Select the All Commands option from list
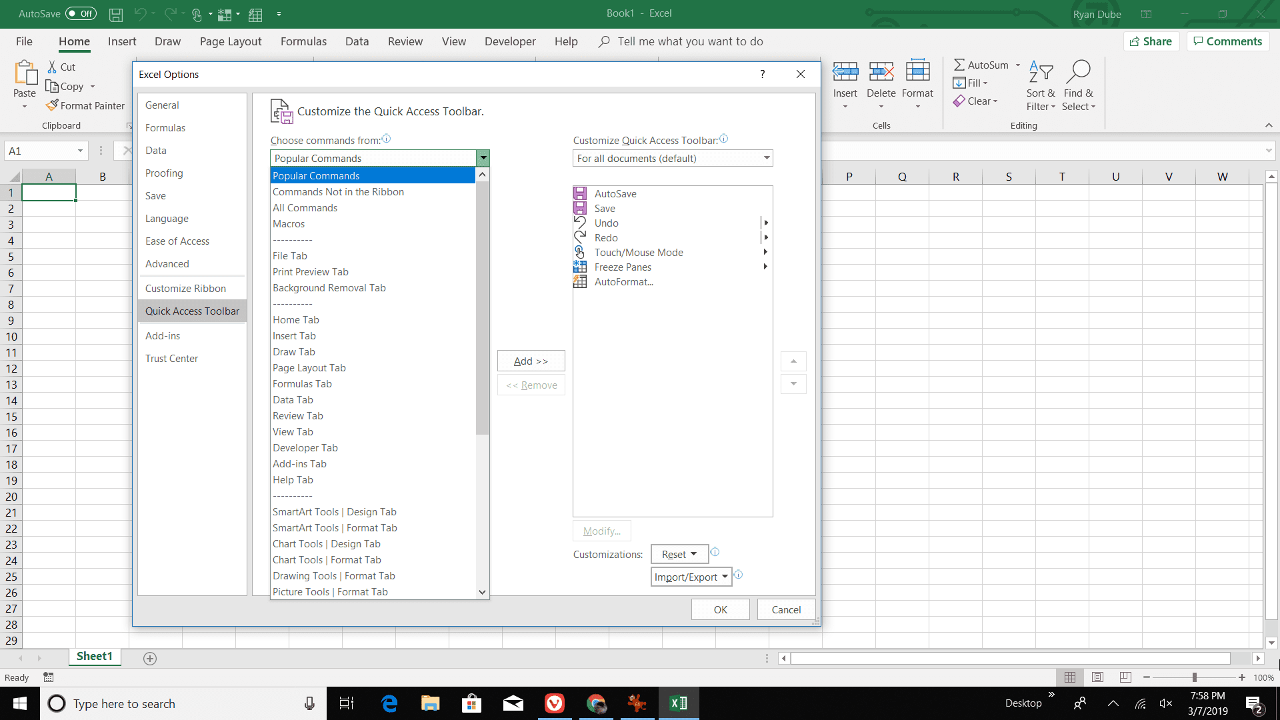Screen dimensions: 1280x720 (x=304, y=207)
